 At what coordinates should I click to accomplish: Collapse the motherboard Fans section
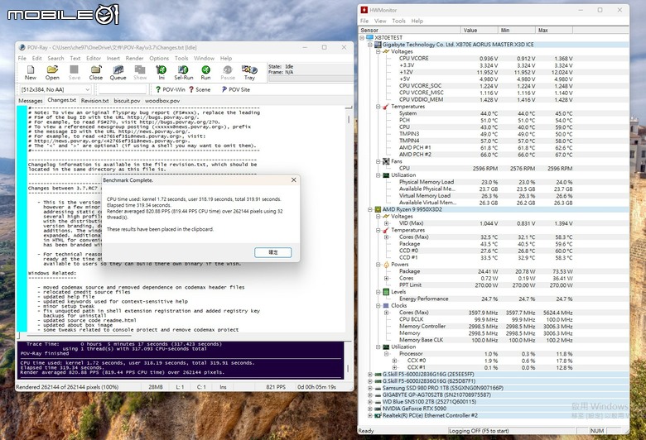378,161
